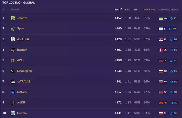182x118 pixels.
Task: Select MaSvAl player name
Action: [22, 92]
